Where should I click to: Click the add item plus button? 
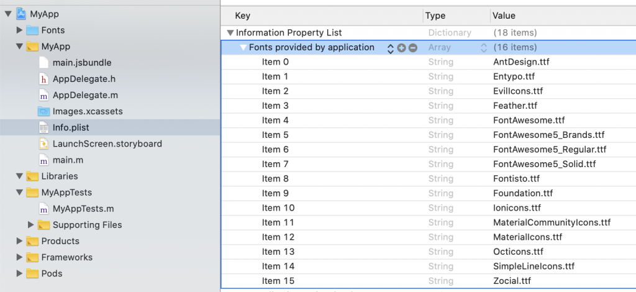click(x=402, y=48)
